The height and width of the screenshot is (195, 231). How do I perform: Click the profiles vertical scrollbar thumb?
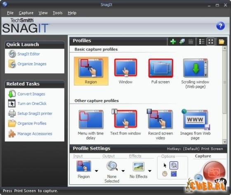coord(225,82)
